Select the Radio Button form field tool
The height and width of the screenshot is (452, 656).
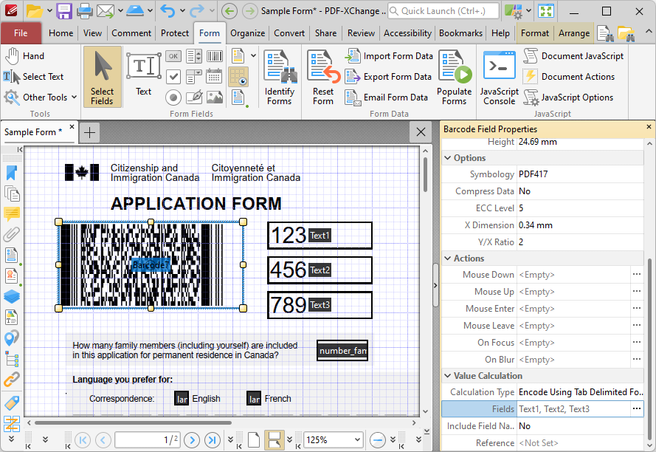coord(173,97)
